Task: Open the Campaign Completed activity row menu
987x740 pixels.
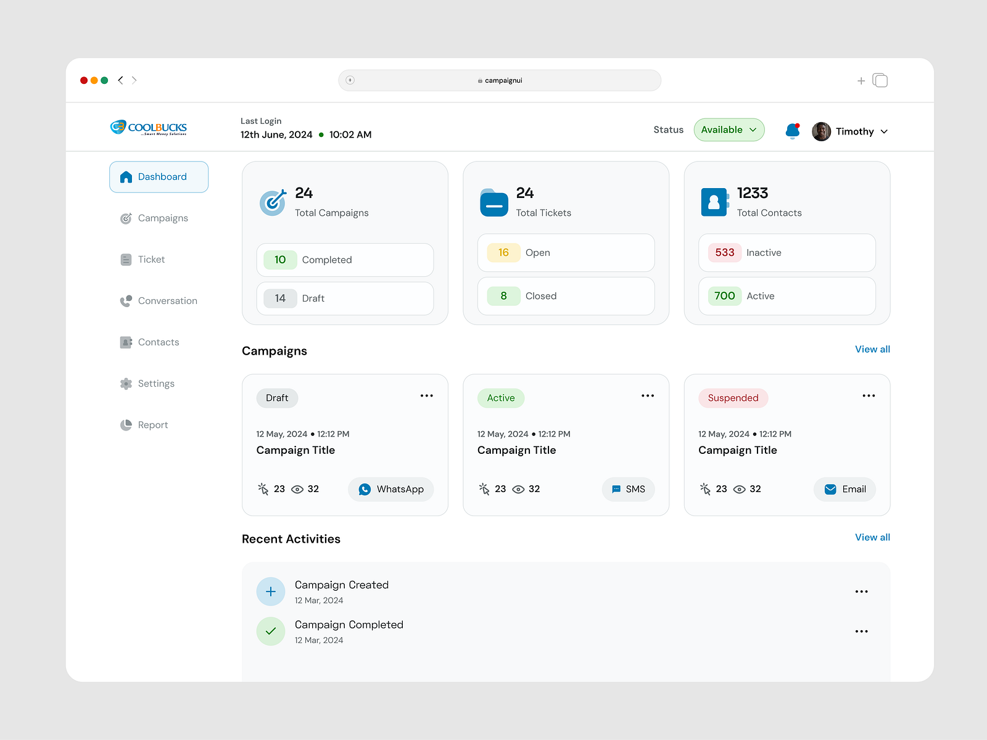Action: point(862,631)
